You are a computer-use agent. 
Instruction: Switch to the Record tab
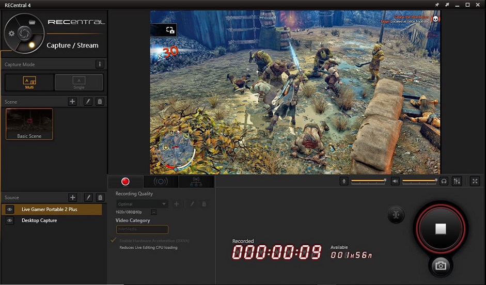pos(126,182)
